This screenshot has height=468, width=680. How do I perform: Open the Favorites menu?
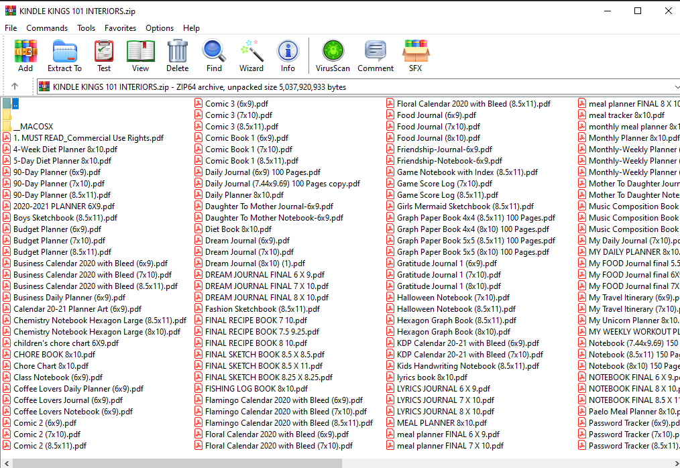120,27
